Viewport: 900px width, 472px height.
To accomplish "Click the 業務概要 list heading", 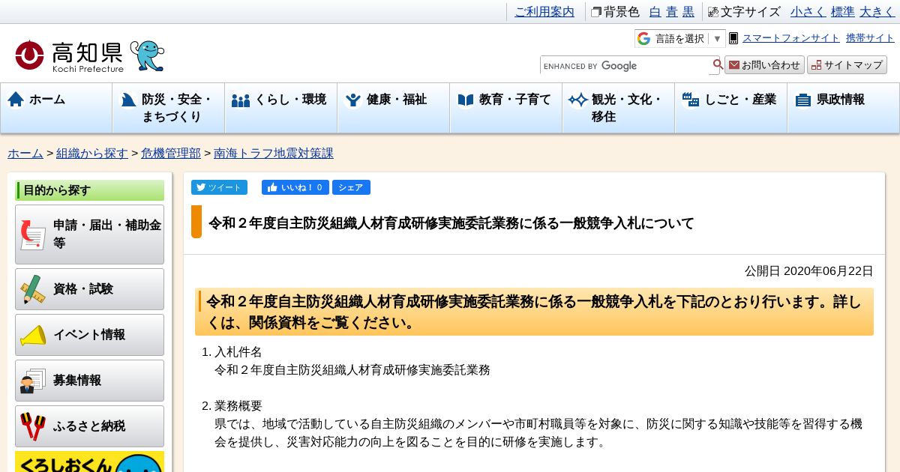I will (238, 405).
